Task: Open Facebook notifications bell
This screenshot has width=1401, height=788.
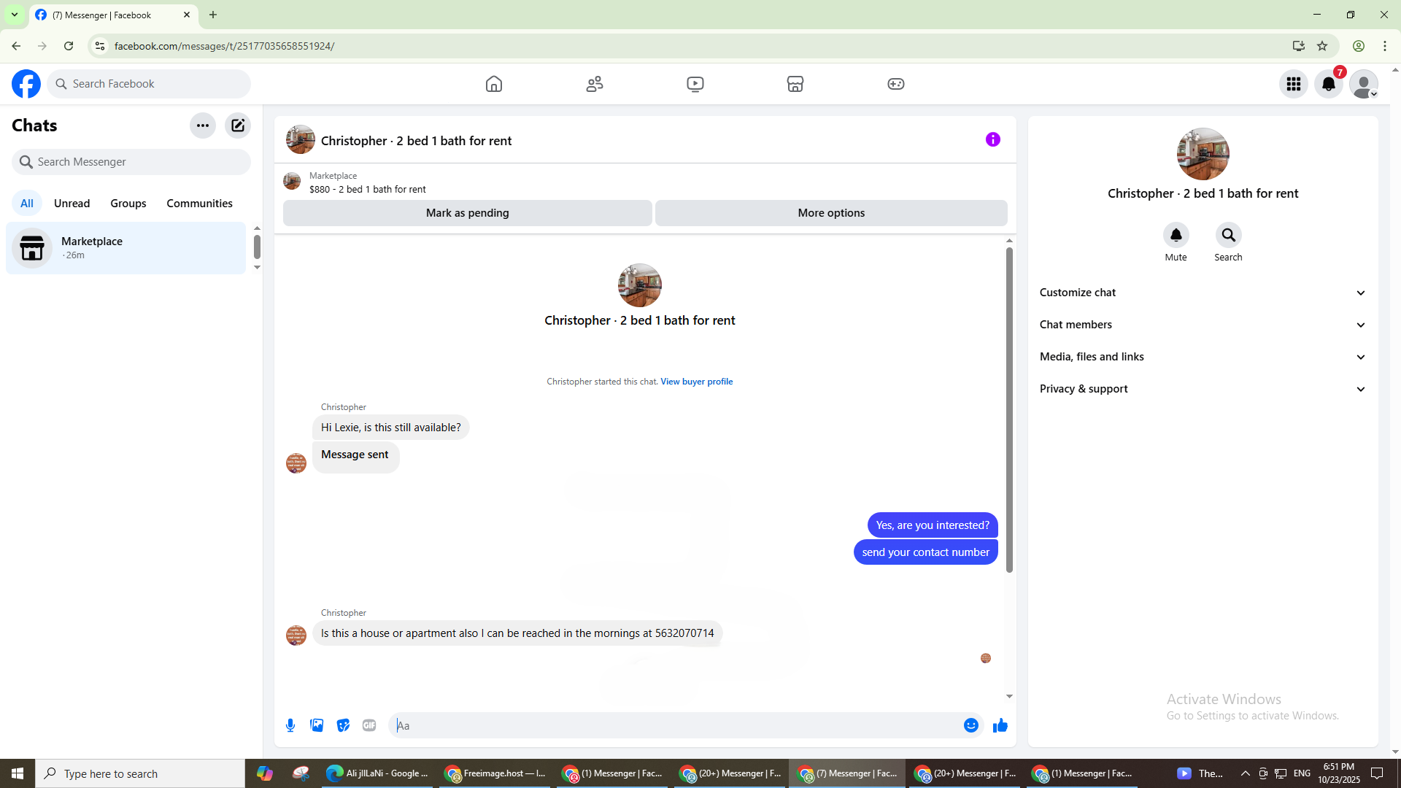Action: click(x=1328, y=84)
